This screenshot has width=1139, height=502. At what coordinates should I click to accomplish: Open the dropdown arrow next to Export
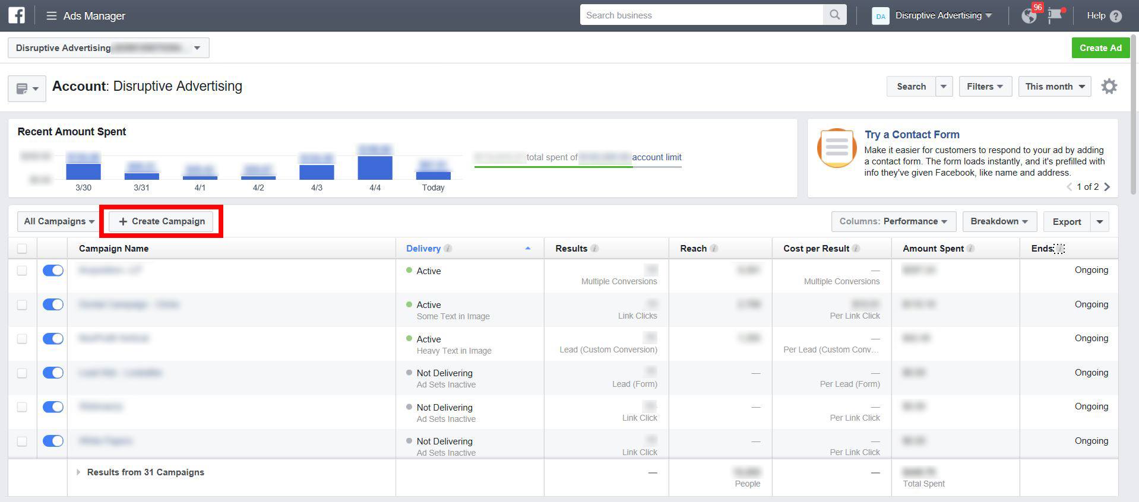(1100, 222)
